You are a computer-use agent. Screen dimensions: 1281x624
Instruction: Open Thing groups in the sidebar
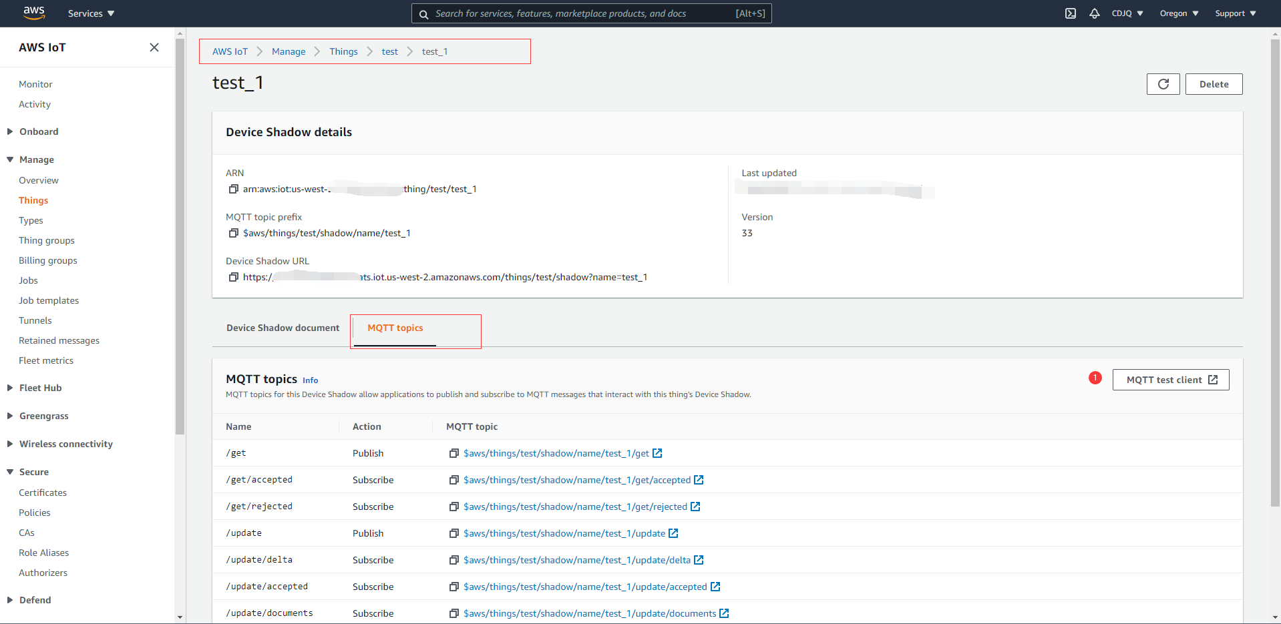point(47,240)
